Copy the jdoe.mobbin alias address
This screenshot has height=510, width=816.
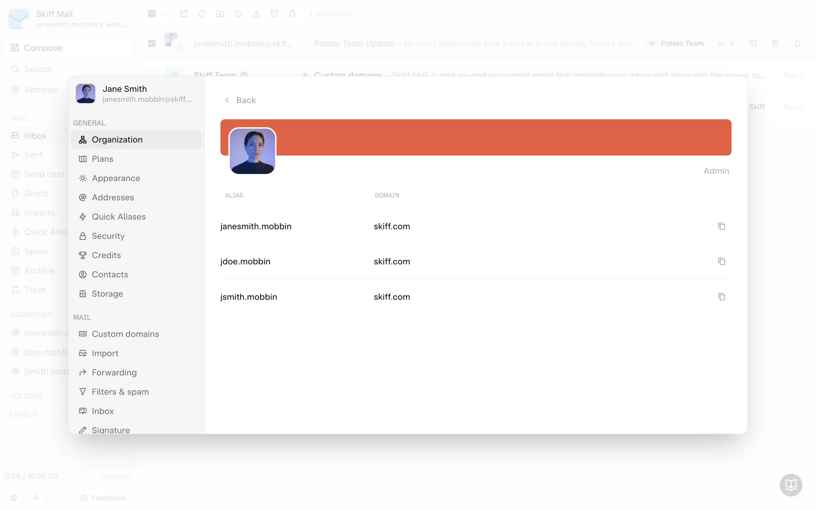click(721, 261)
